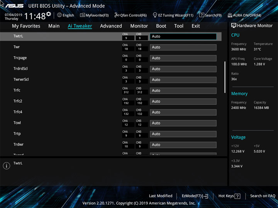278x208 pixels.
Task: Click the +12V reading 12.268 V
Action: 238,151
